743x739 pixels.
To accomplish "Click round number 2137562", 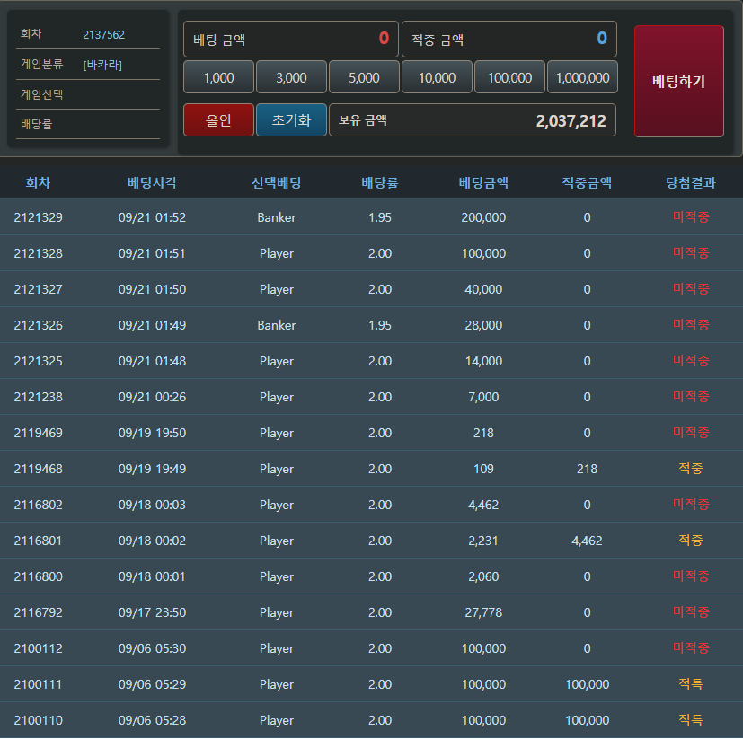I will (x=104, y=35).
